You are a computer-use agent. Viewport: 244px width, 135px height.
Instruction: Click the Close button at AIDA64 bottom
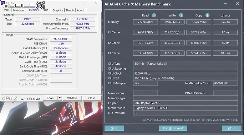click(x=231, y=128)
